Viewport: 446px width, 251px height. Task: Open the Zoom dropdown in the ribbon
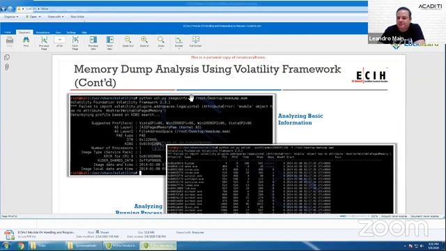pyautogui.click(x=161, y=43)
